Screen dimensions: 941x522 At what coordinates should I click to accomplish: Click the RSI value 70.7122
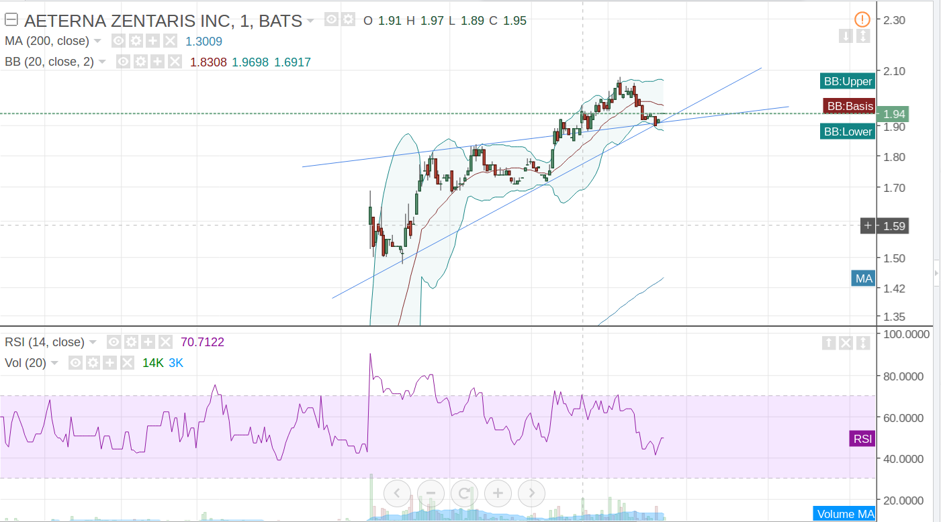tap(202, 342)
